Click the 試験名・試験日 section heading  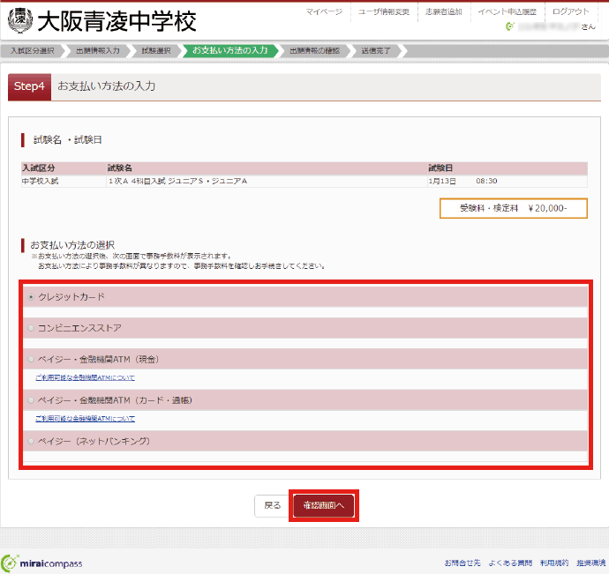pyautogui.click(x=68, y=140)
